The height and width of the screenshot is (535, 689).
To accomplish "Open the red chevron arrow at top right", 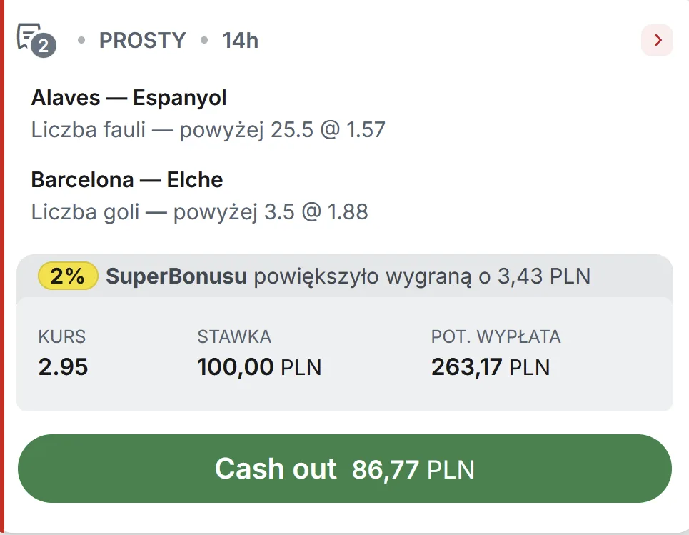I will (x=656, y=41).
